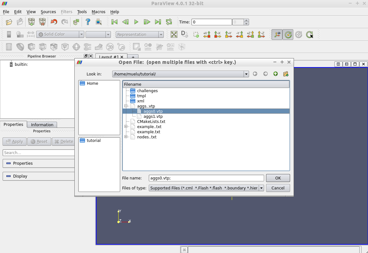Viewport: 368px width, 253px height.
Task: Create new folder in file dialog
Action: pos(286,74)
